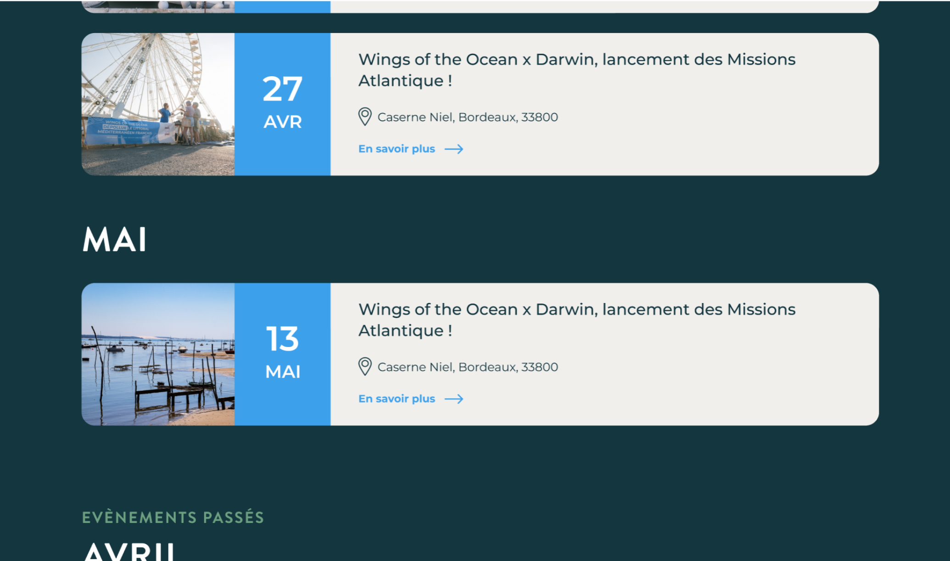Click the location pin icon on the 13 MAI event
The image size is (950, 561).
coord(365,367)
